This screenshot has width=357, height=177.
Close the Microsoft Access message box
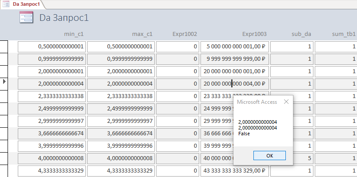286,102
